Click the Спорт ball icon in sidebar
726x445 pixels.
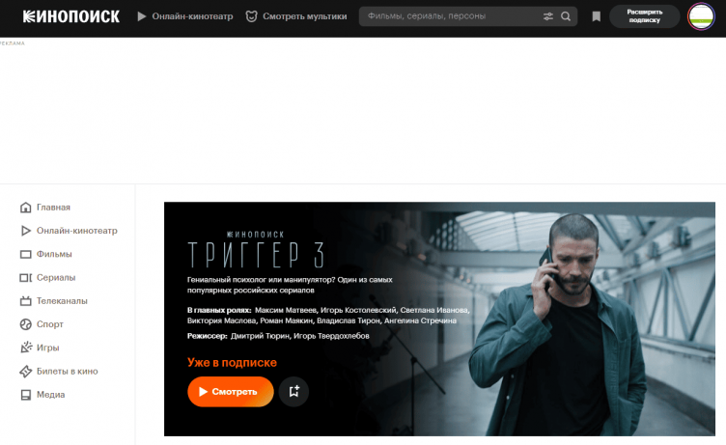(x=25, y=324)
